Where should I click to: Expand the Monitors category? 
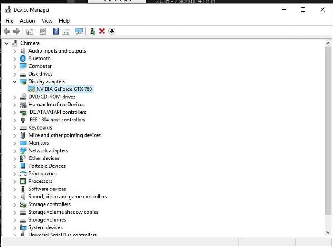coord(15,143)
